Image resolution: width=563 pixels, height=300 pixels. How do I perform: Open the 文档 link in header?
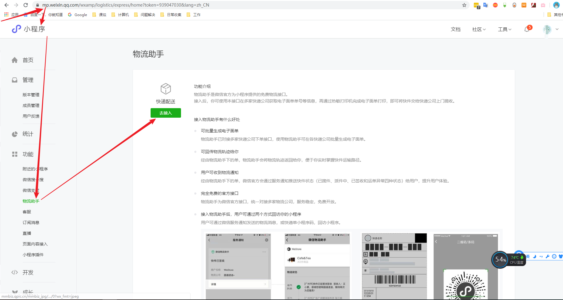[456, 29]
